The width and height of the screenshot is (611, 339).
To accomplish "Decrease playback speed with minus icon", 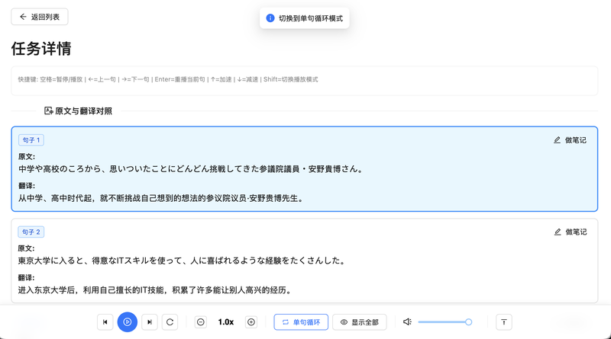I will [x=201, y=322].
